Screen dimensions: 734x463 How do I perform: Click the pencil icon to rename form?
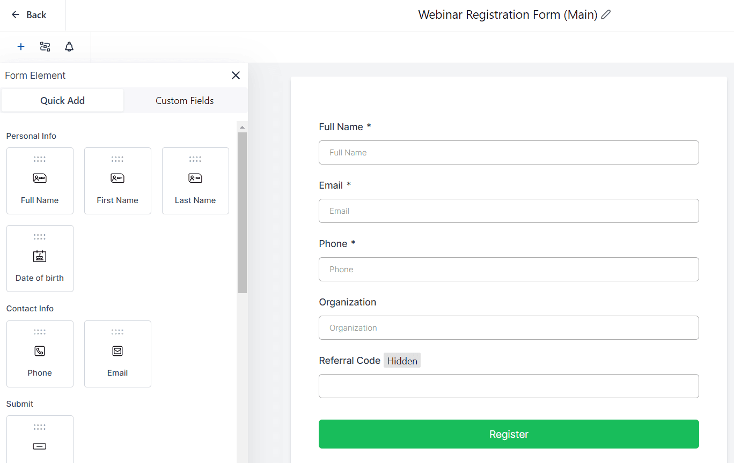[x=606, y=15]
